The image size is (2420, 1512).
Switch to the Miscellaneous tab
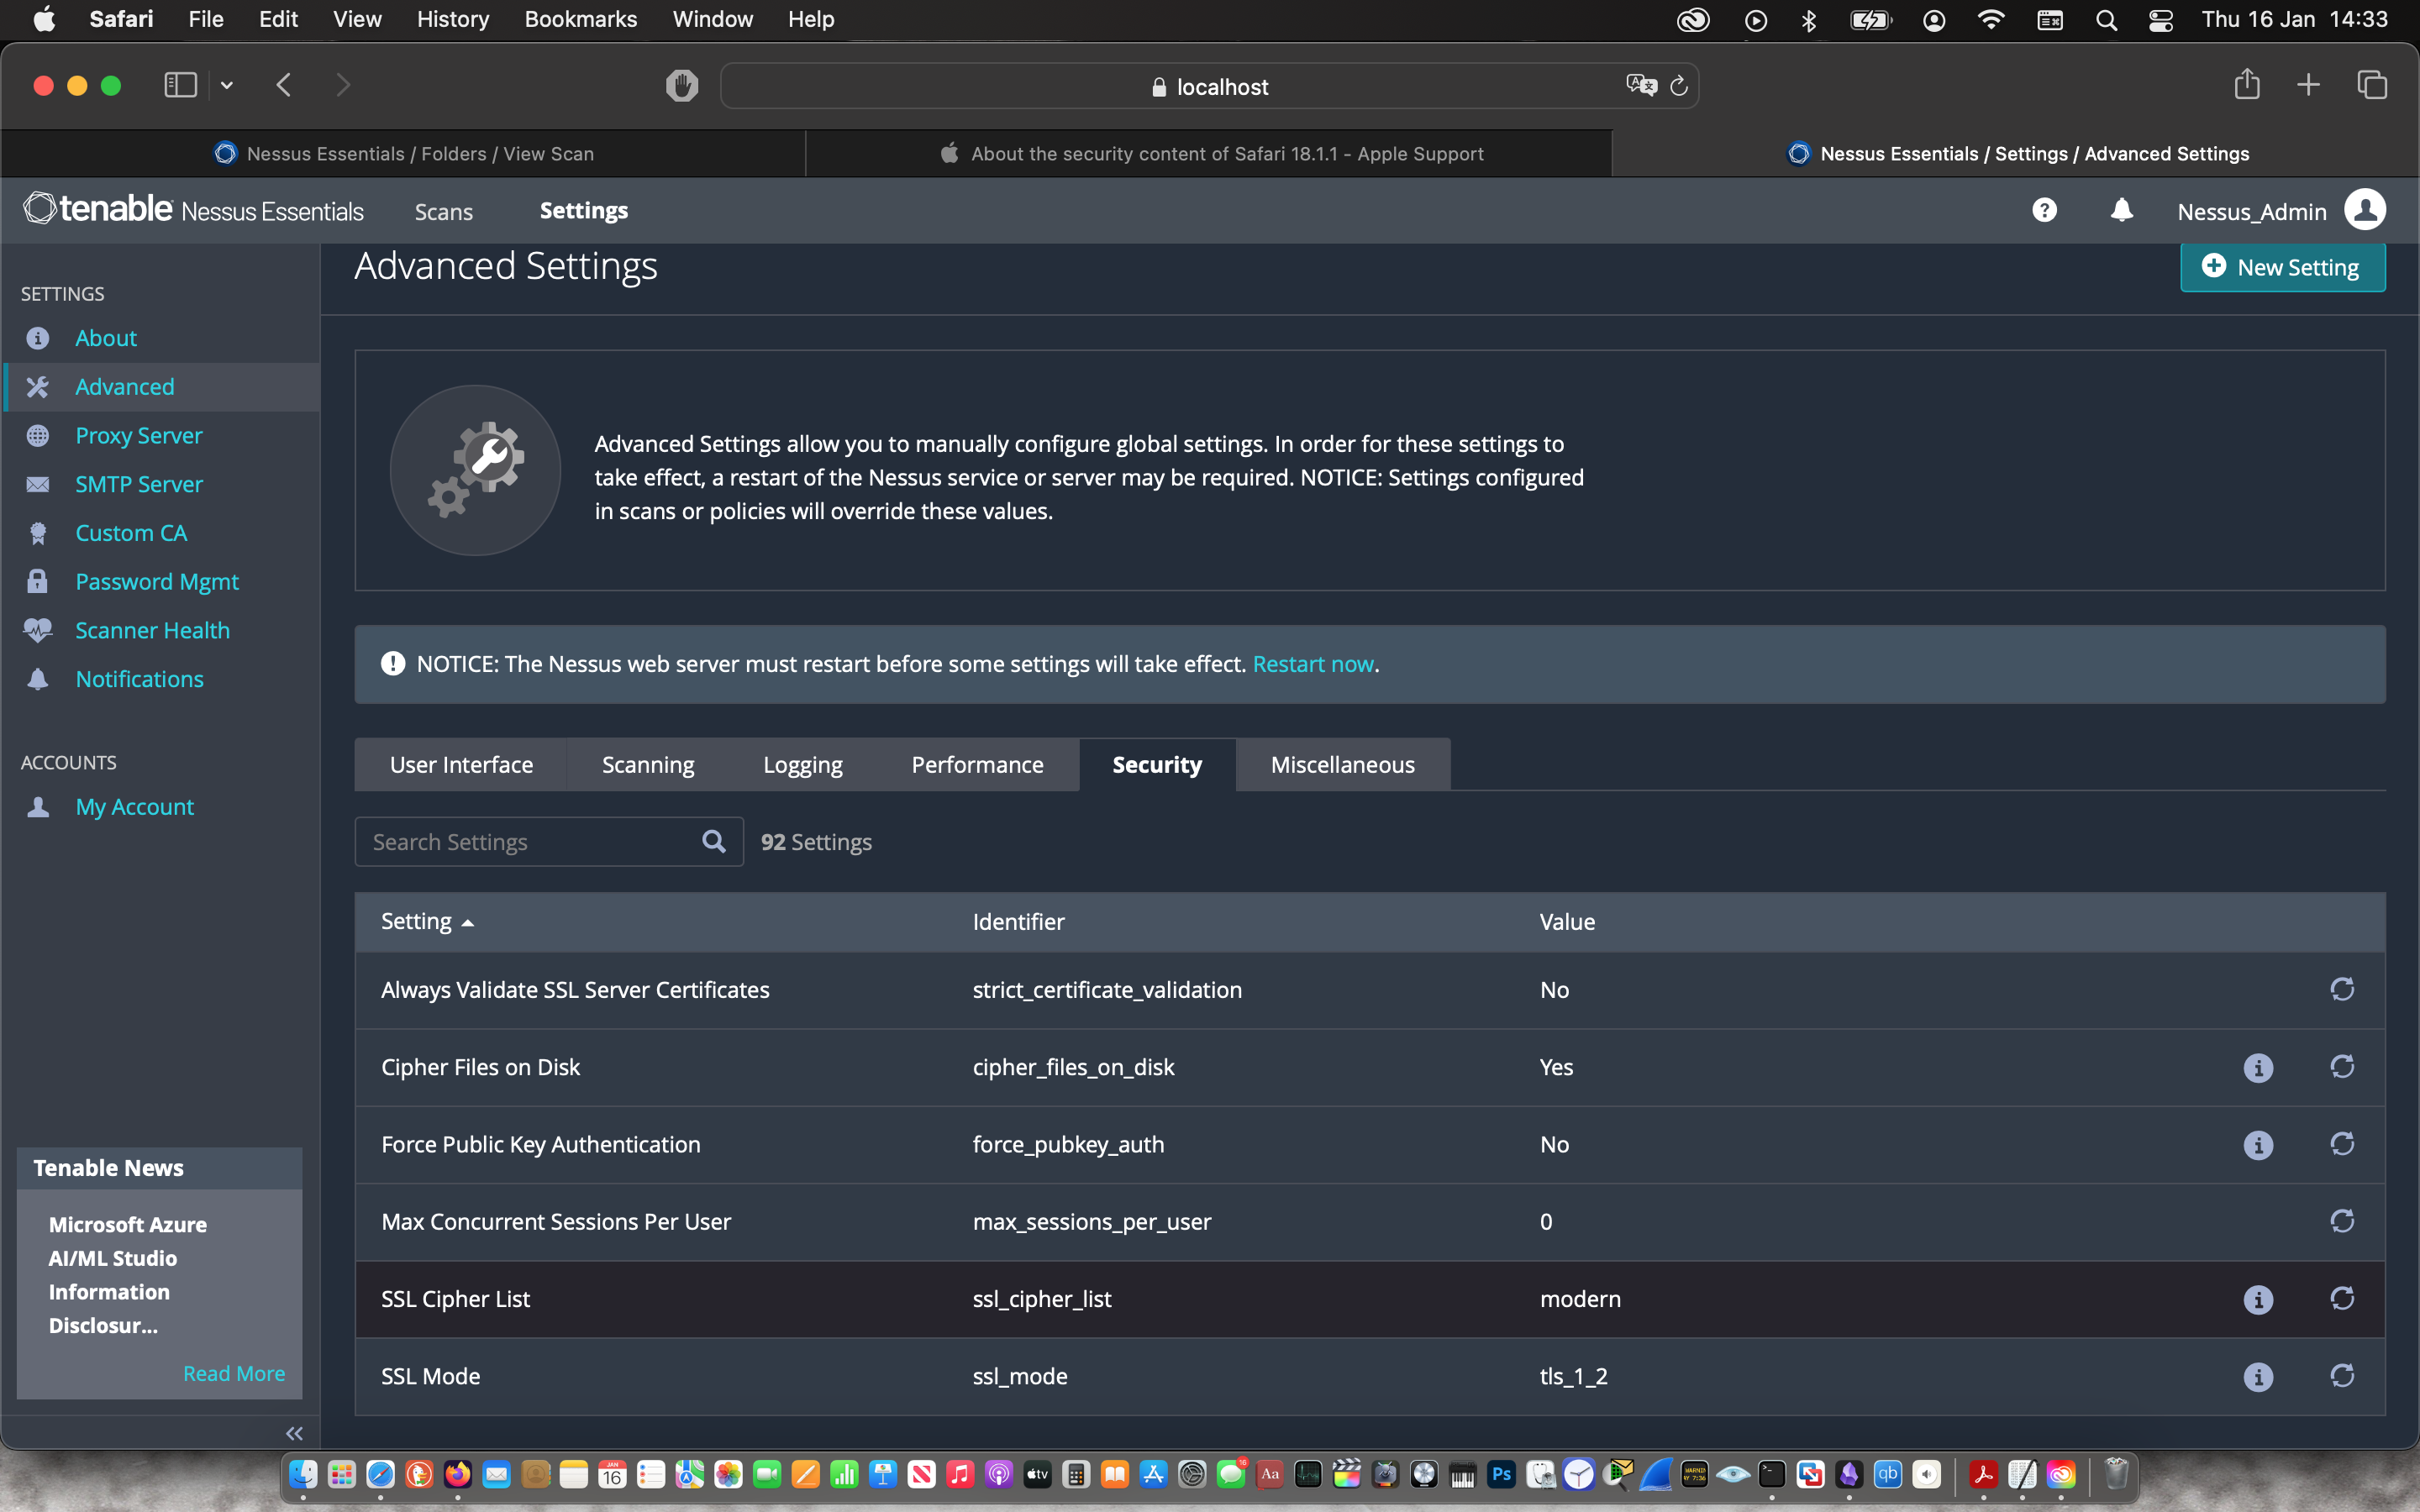click(1342, 764)
